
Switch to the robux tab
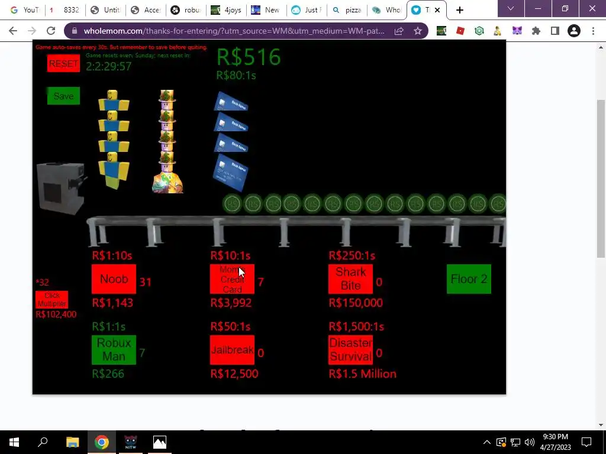(x=186, y=10)
